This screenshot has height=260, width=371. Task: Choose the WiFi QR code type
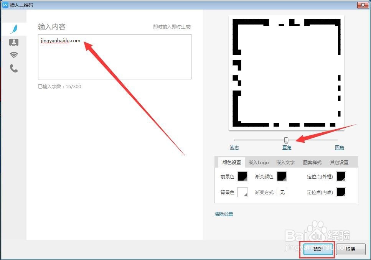14,55
